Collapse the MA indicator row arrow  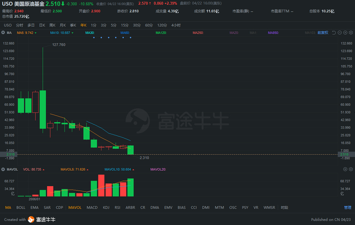tap(3, 33)
